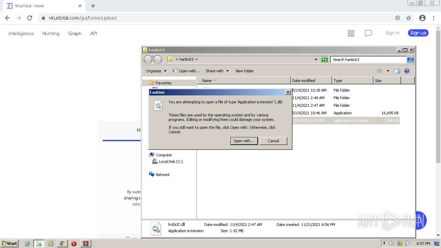Expand the address bar history dropdown
Viewport: 441px width, 248px height.
click(x=316, y=60)
